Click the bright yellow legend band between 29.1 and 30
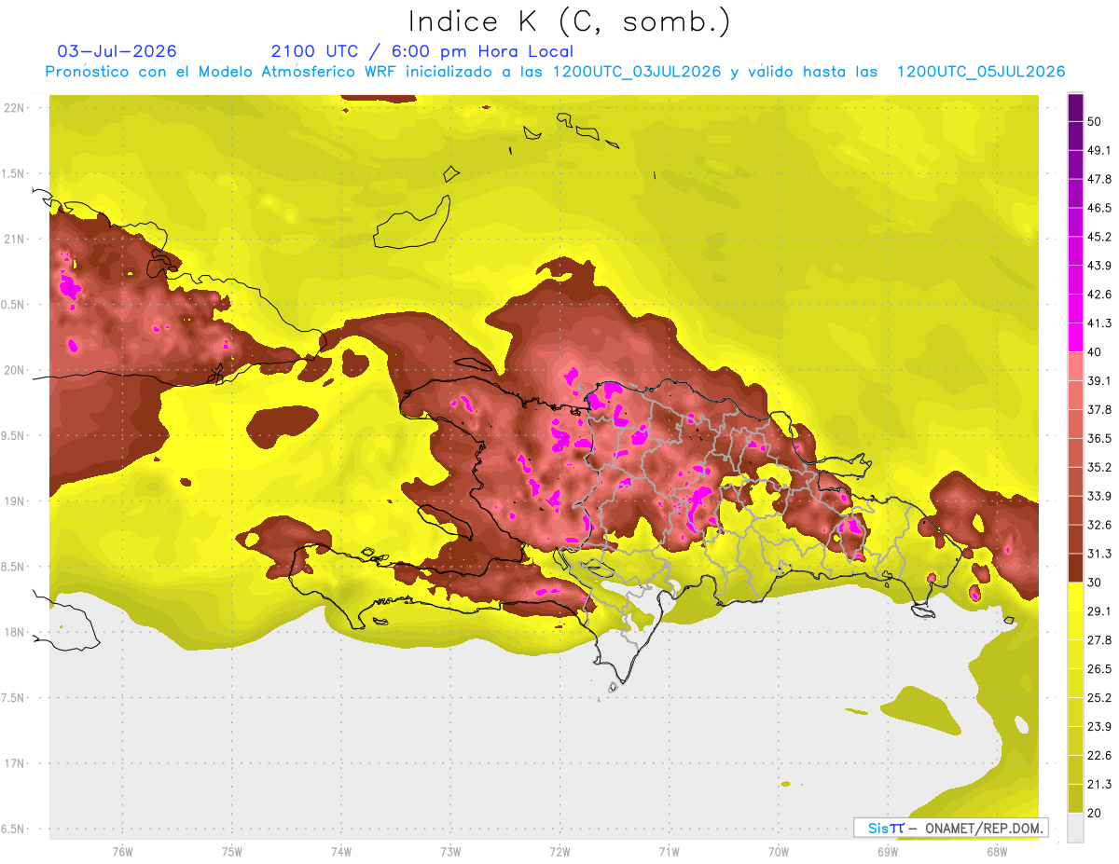Screen dimensions: 1119x864 [1075, 597]
